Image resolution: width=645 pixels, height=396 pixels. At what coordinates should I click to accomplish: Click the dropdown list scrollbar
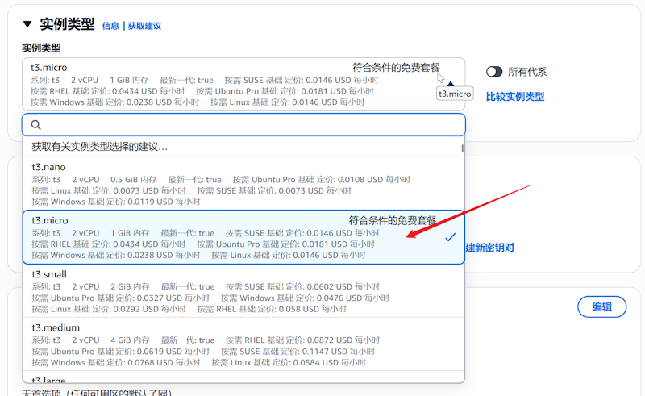(462, 148)
